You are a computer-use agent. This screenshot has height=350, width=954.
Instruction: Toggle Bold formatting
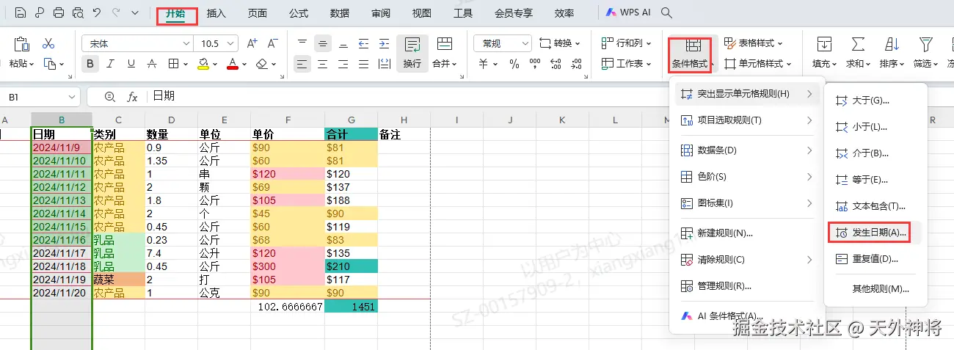pyautogui.click(x=90, y=64)
